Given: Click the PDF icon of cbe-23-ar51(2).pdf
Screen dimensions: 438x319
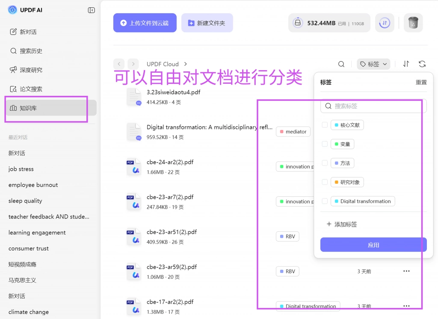Looking at the screenshot, I should [x=134, y=236].
